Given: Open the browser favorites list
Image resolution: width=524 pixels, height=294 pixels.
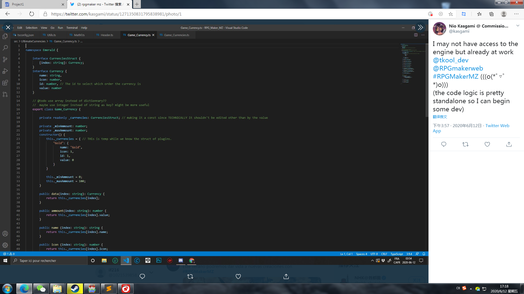Looking at the screenshot, I should point(479,14).
